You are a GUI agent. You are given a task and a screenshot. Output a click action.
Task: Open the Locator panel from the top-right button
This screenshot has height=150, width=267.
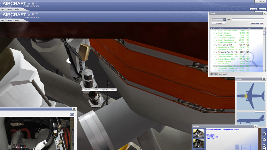click(x=262, y=9)
